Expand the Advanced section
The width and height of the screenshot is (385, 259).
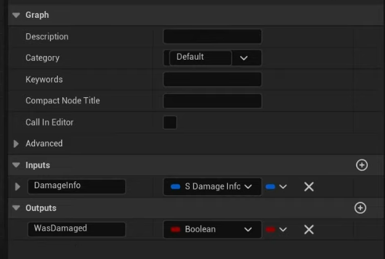click(16, 143)
